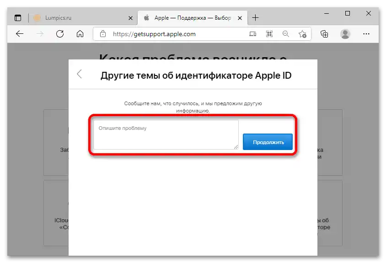Open browser Settings and more menu
386x263 pixels.
click(x=366, y=34)
